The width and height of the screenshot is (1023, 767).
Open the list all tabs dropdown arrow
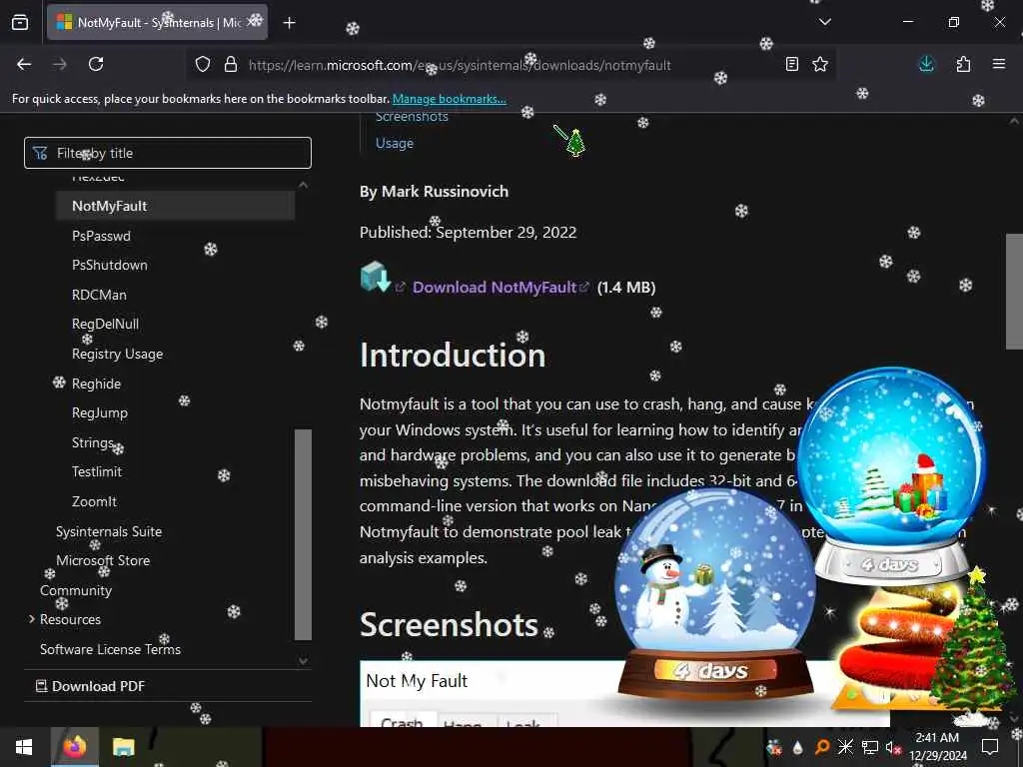pos(824,22)
